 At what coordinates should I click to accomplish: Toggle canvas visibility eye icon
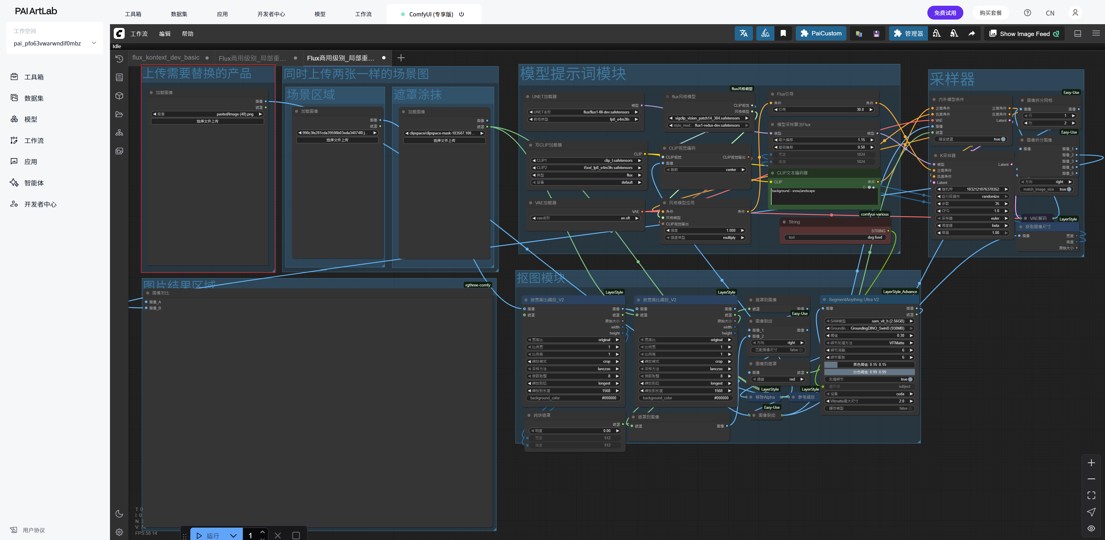(x=1091, y=528)
